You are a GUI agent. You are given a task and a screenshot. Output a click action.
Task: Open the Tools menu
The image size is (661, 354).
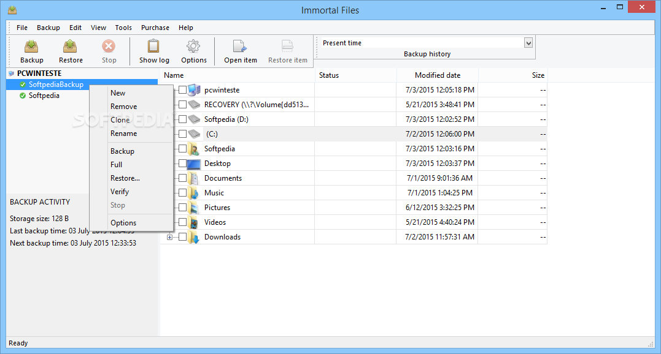[123, 28]
